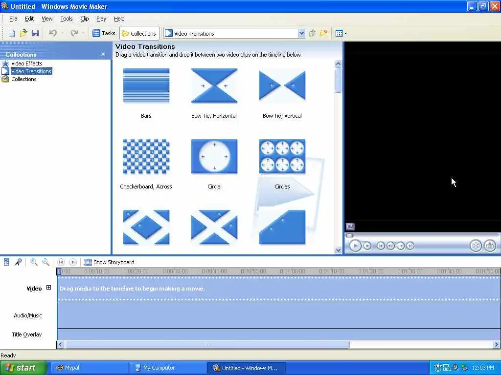The image size is (501, 375).
Task: Click the Take Picture camera icon
Action: click(x=490, y=246)
